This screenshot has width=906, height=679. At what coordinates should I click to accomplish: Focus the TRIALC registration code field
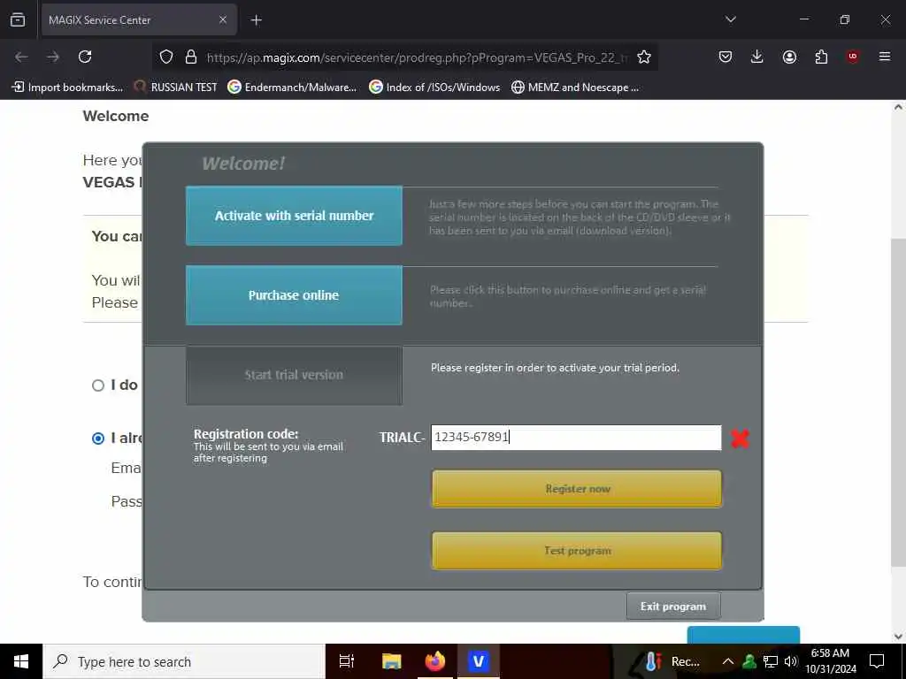[576, 437]
